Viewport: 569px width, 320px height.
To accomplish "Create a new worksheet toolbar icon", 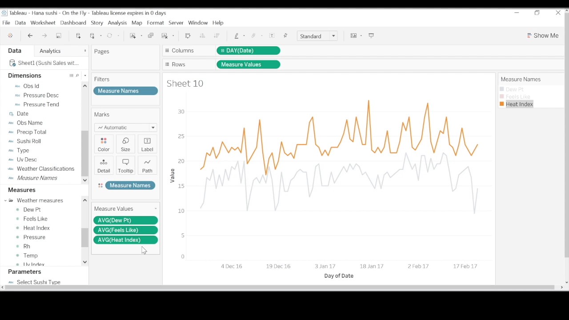I will pos(132,36).
